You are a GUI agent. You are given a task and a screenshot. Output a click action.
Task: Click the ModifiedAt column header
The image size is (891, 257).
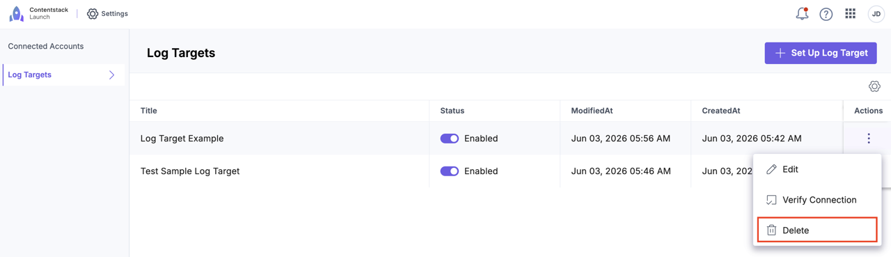pos(592,111)
